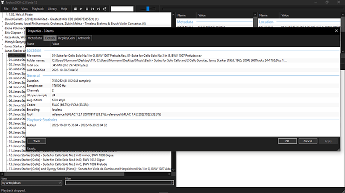345x193 pixels.
Task: Open the File menu
Action: [6, 9]
